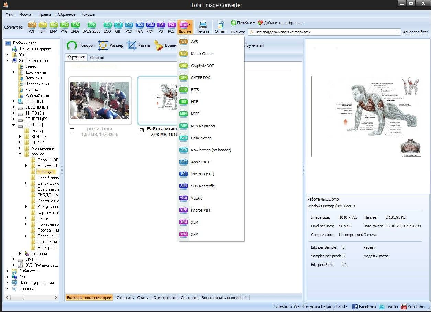Pick the PXM format icon
Screen dimensions: 431x312
pos(150,27)
